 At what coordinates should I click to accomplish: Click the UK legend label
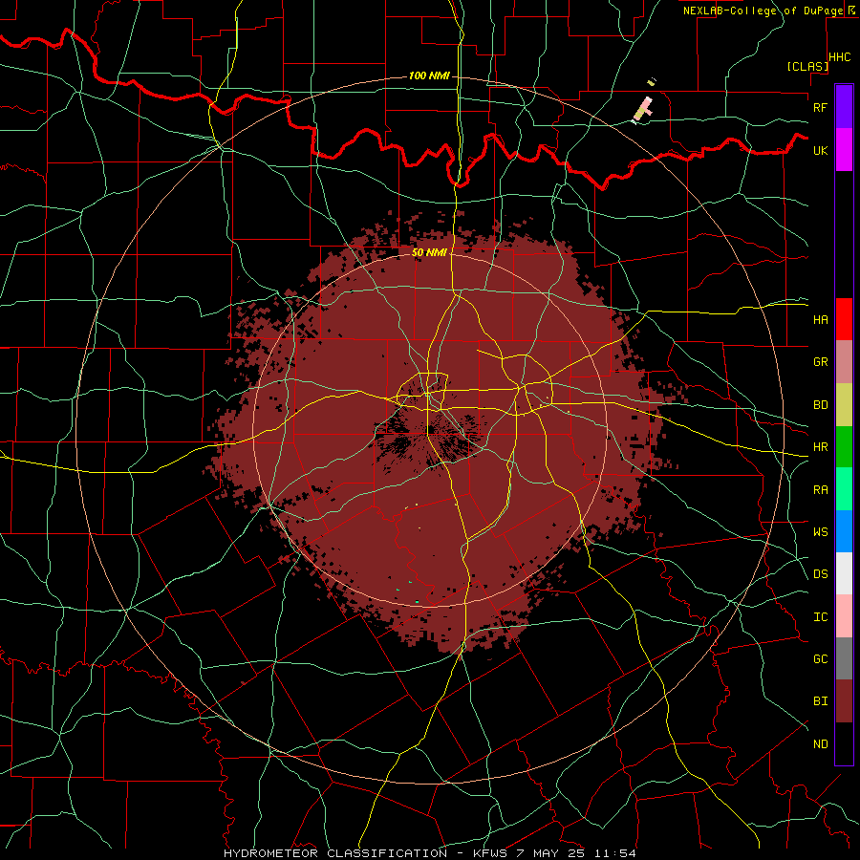820,150
